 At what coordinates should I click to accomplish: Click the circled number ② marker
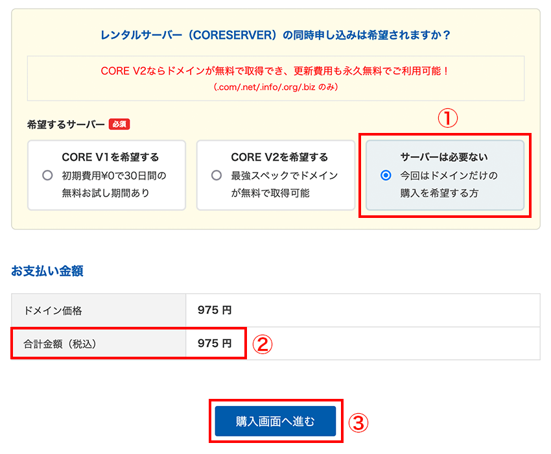tap(261, 344)
